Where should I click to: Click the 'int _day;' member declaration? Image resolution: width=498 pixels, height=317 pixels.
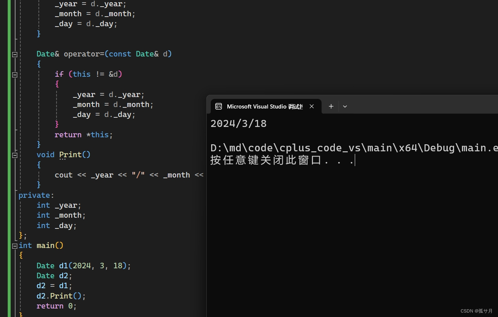click(x=56, y=225)
